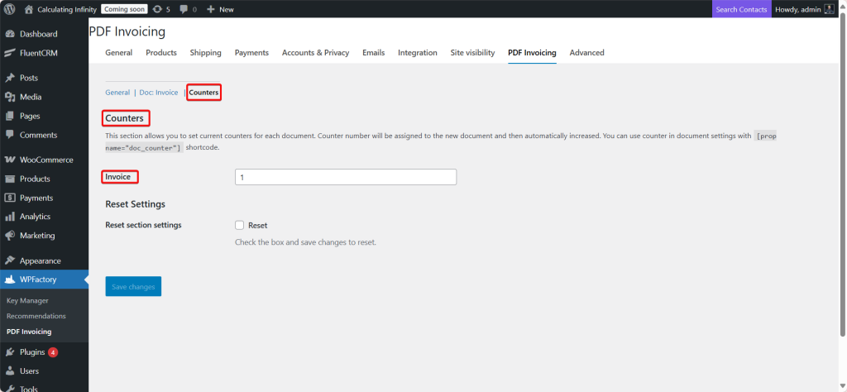Image resolution: width=847 pixels, height=392 pixels.
Task: Click the WPFactory icon in the sidebar
Action: pos(10,280)
